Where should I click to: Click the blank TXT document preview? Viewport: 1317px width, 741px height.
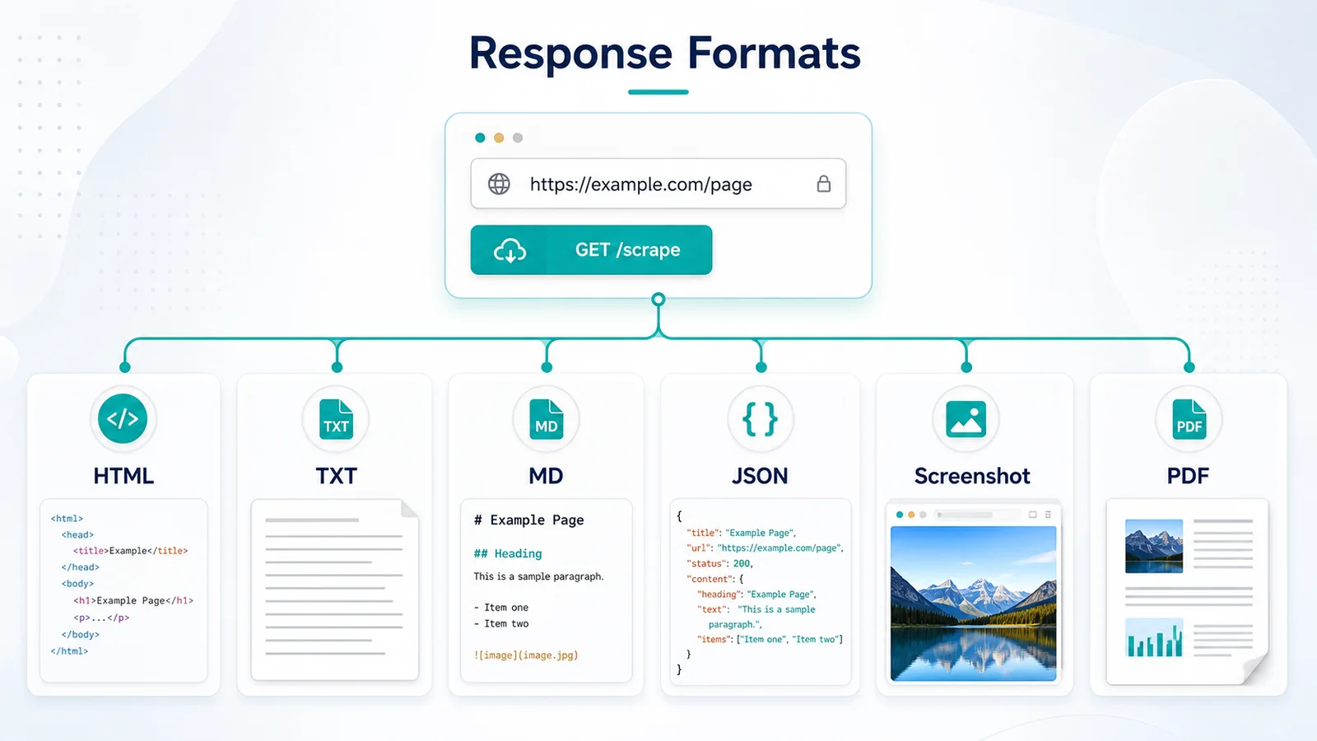(x=335, y=590)
